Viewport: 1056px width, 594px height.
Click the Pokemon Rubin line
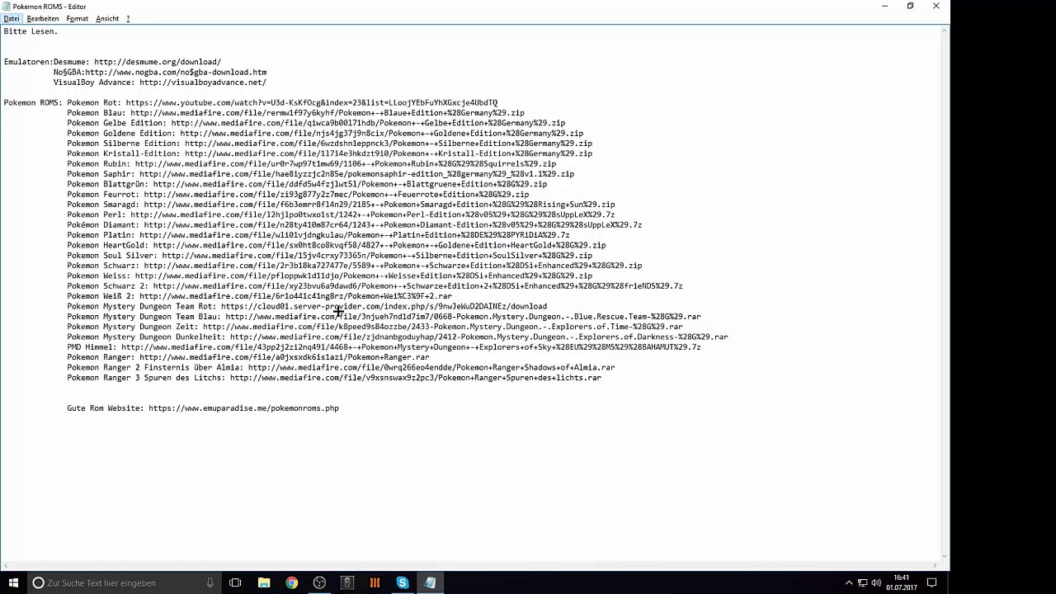[312, 164]
